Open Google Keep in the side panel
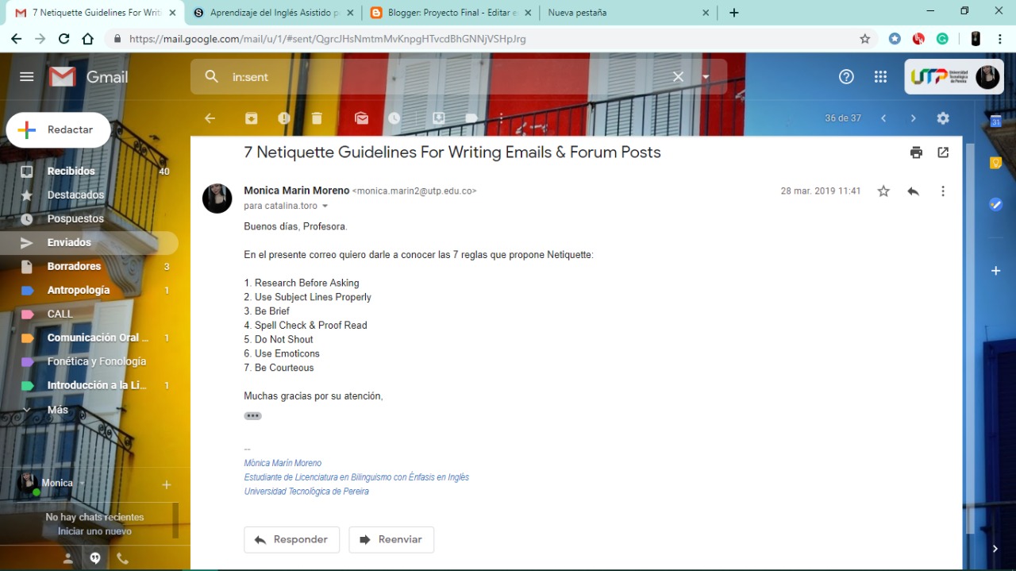1016x571 pixels. pos(995,162)
